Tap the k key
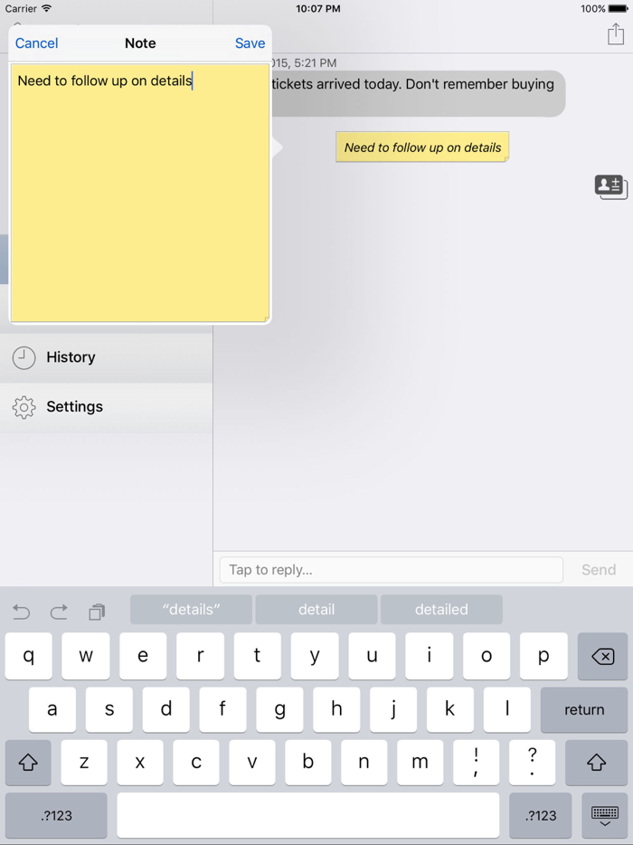 click(x=450, y=709)
